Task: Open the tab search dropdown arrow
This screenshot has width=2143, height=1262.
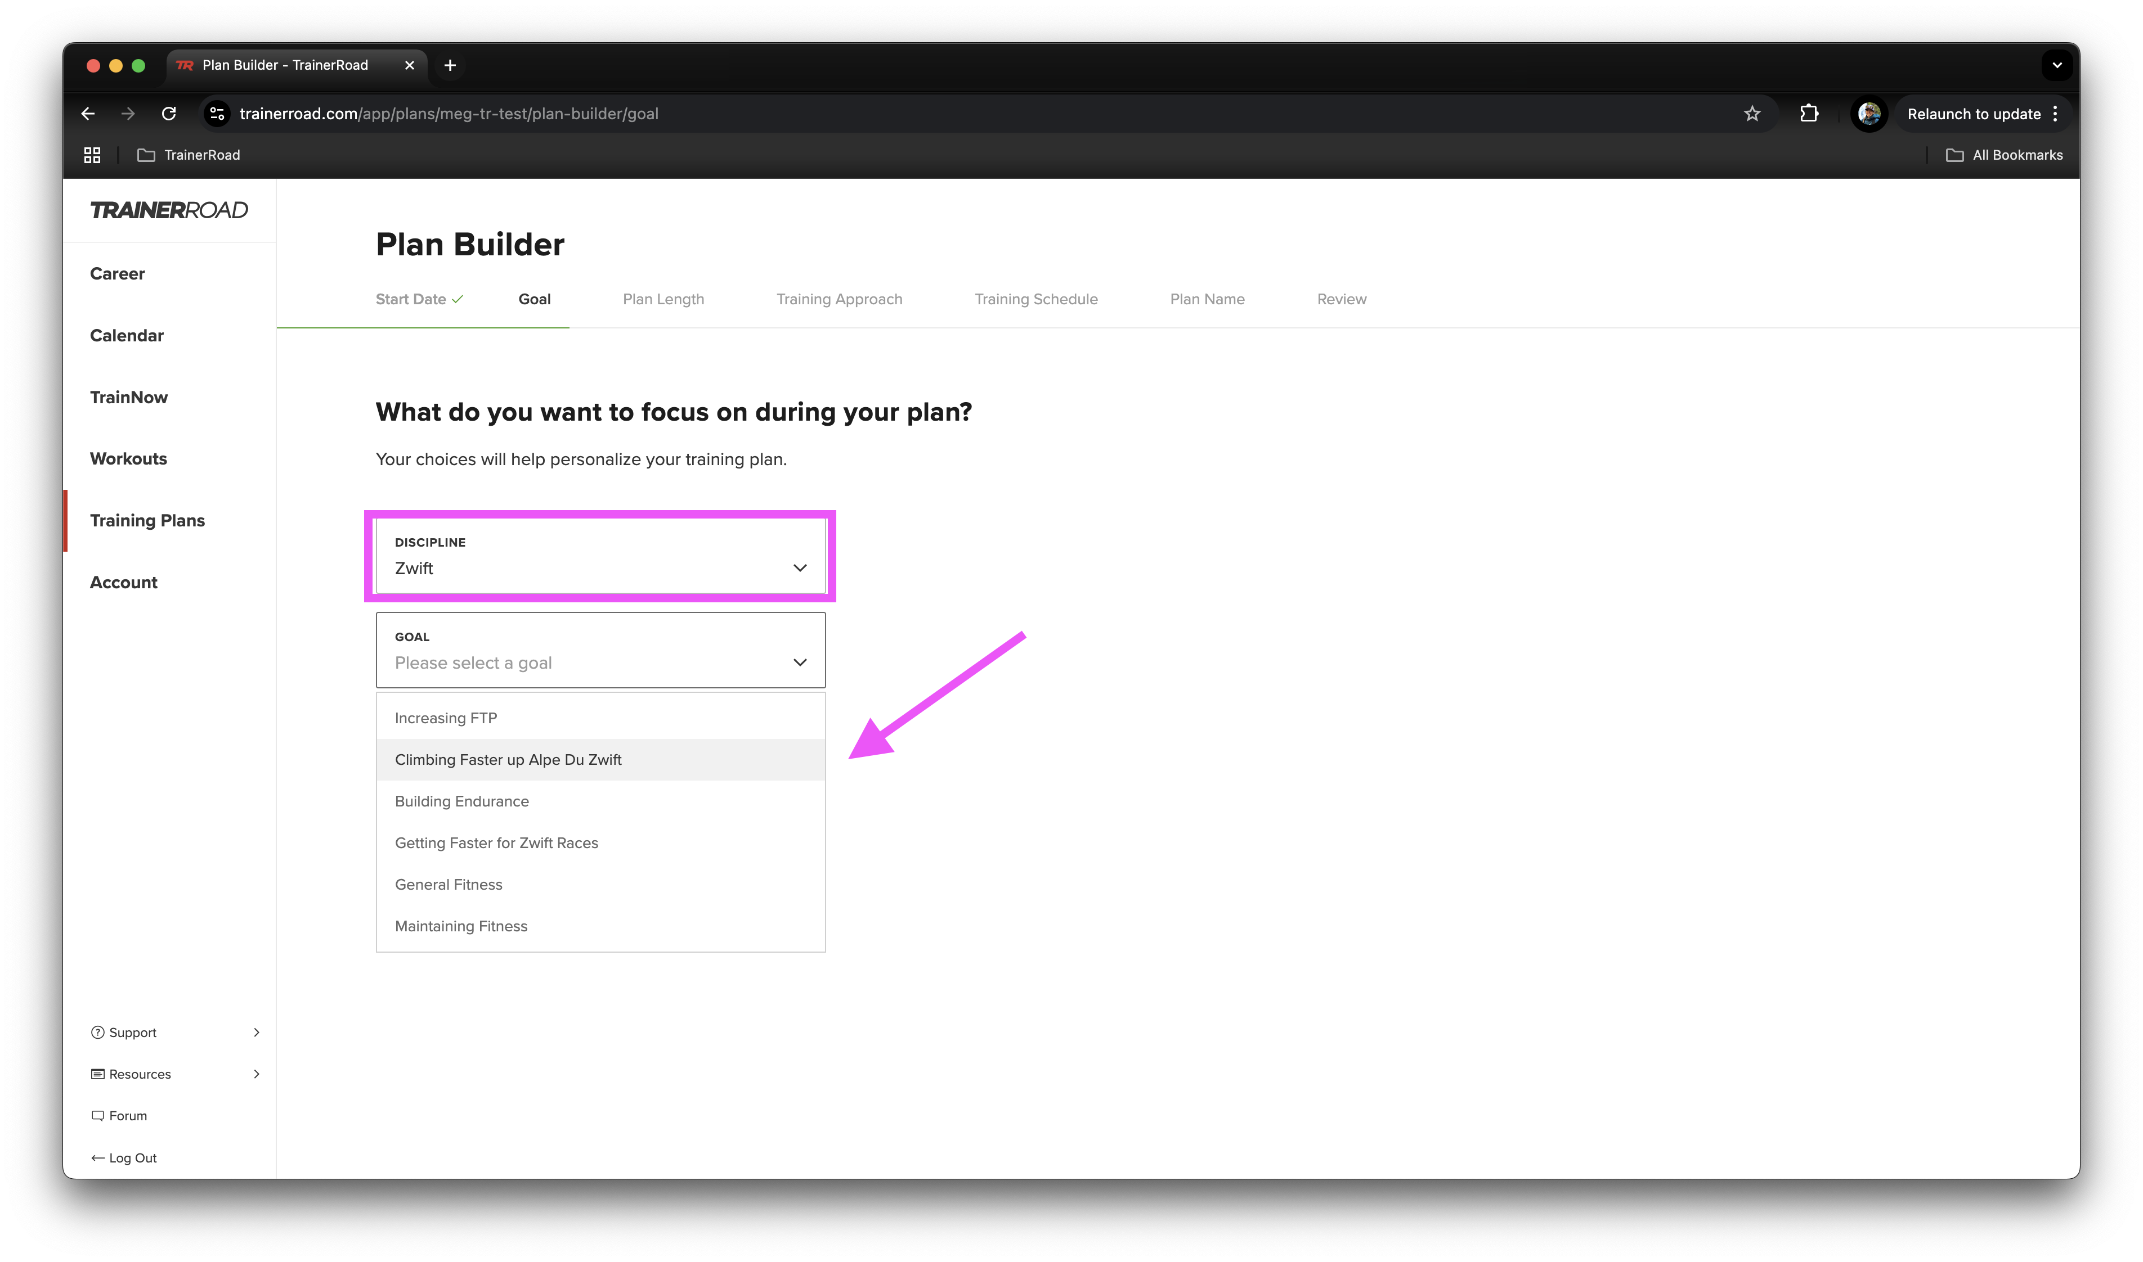Action: point(2056,65)
